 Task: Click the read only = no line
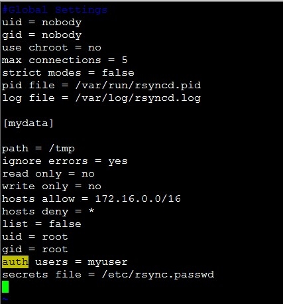tap(48, 174)
